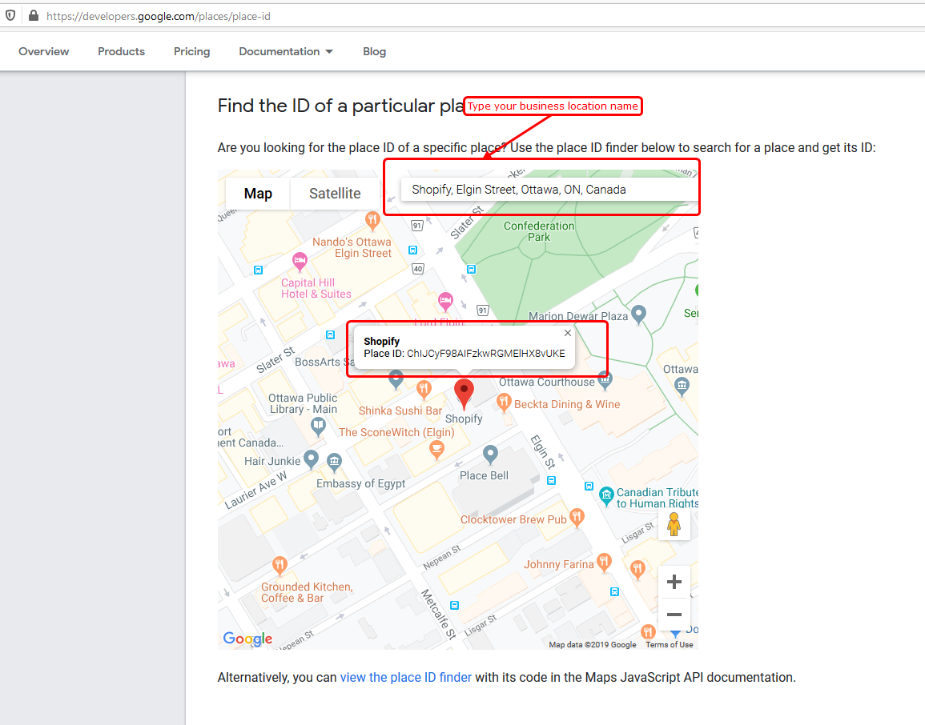
Task: Click the red Shopify location pin
Action: pyautogui.click(x=464, y=393)
